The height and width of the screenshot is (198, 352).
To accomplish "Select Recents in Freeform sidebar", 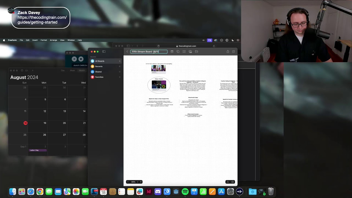I will click(106, 66).
